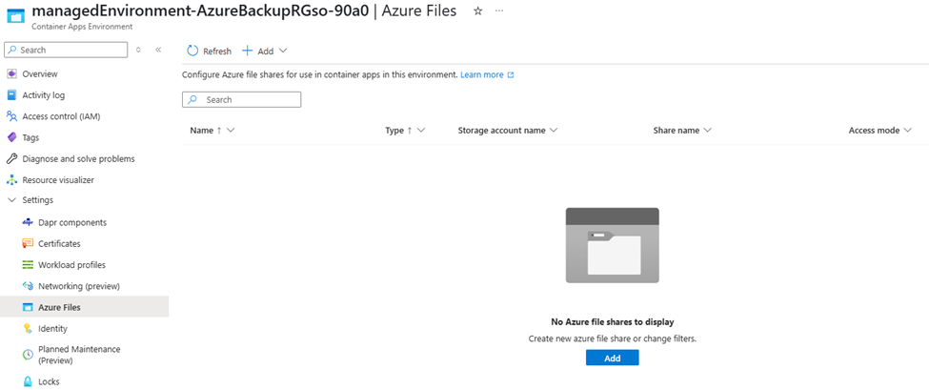Click the blue Add button
The width and height of the screenshot is (929, 390).
coord(612,358)
